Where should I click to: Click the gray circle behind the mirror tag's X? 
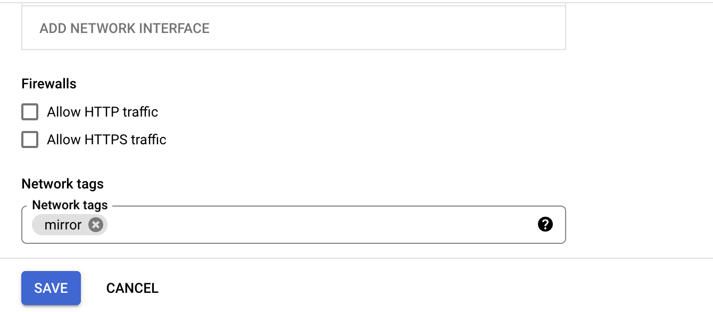[95, 225]
